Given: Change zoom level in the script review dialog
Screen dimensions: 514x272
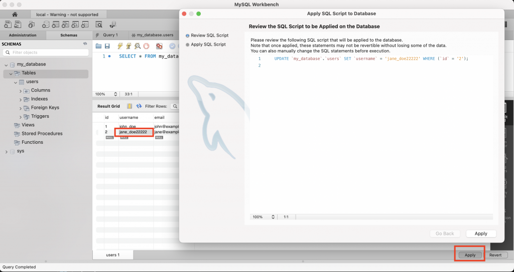Looking at the screenshot, I should coord(273,217).
